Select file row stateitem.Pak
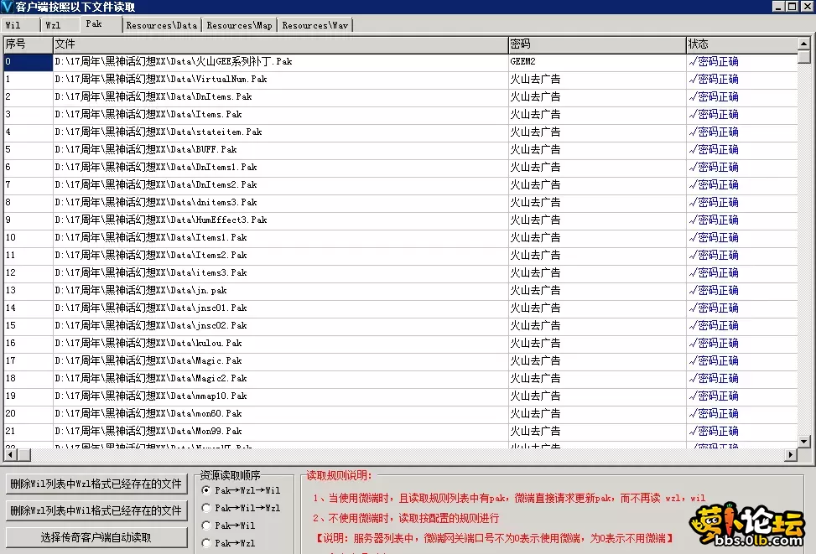The height and width of the screenshot is (554, 816). click(x=400, y=132)
